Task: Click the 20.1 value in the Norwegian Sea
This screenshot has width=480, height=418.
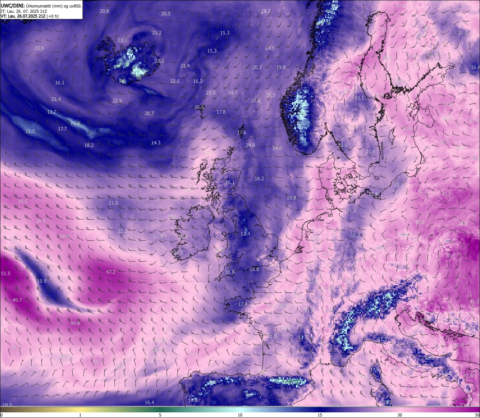Action: [257, 67]
